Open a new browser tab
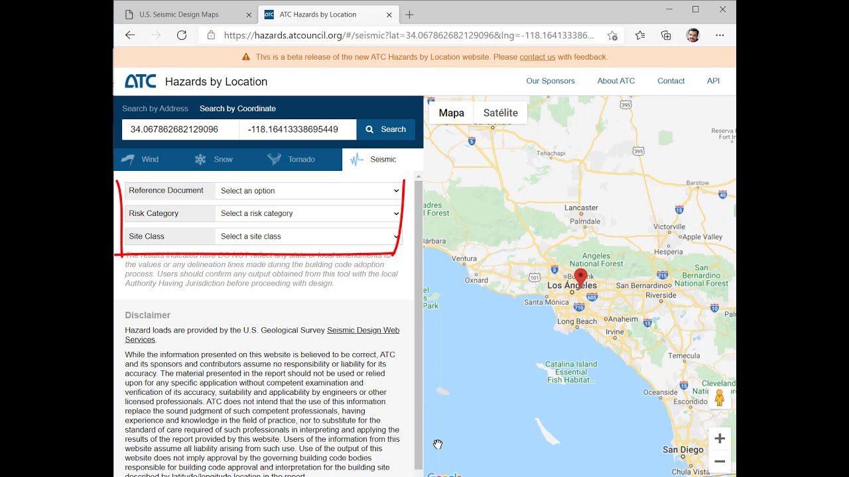Screen dimensions: 849x477 tap(409, 15)
